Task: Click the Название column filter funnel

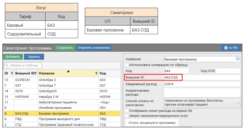Action: (96, 73)
